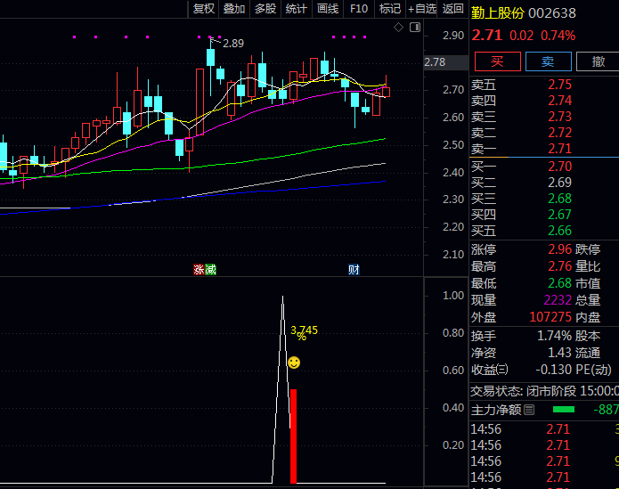
Task: Add stock to watchlist with +自选
Action: [422, 9]
